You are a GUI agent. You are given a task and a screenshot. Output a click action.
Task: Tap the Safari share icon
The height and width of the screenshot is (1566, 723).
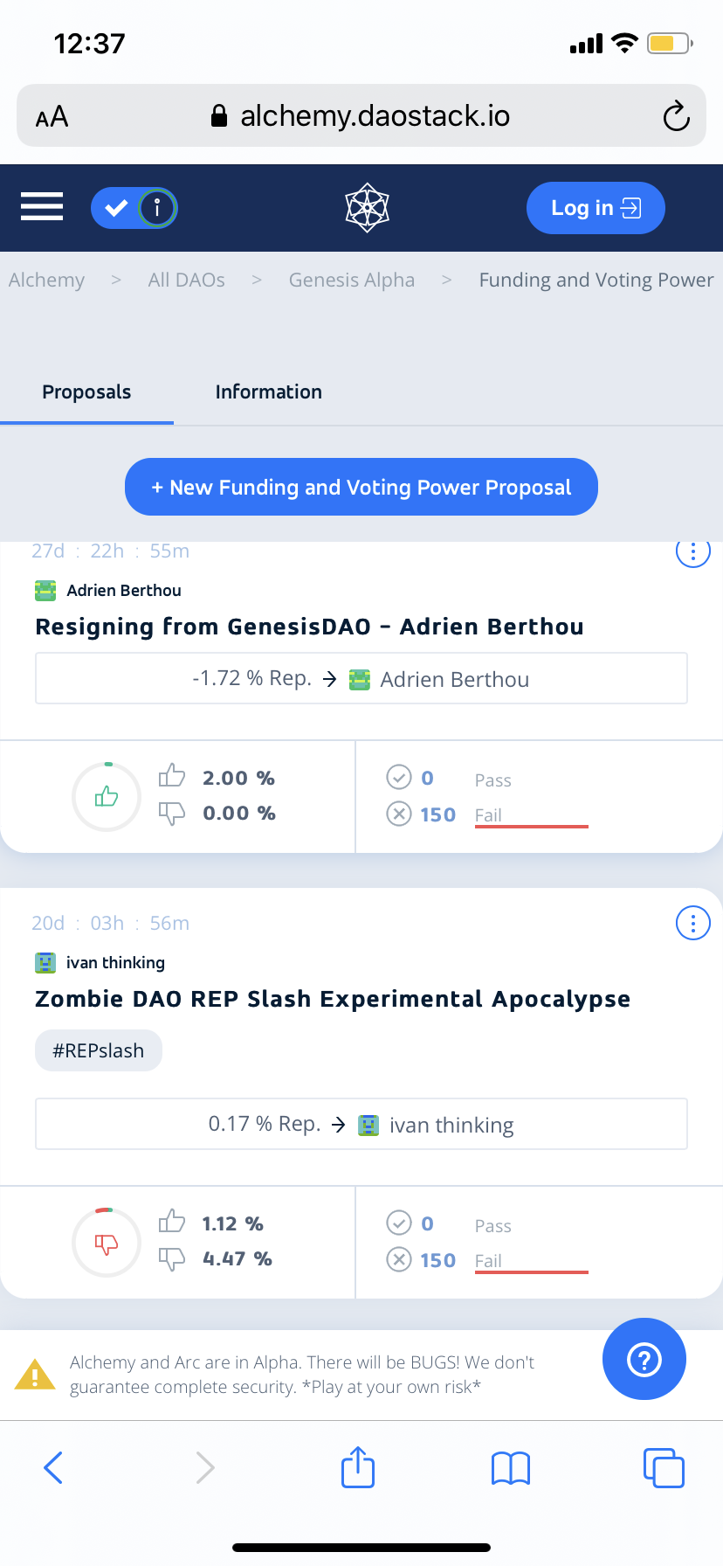click(x=358, y=1467)
